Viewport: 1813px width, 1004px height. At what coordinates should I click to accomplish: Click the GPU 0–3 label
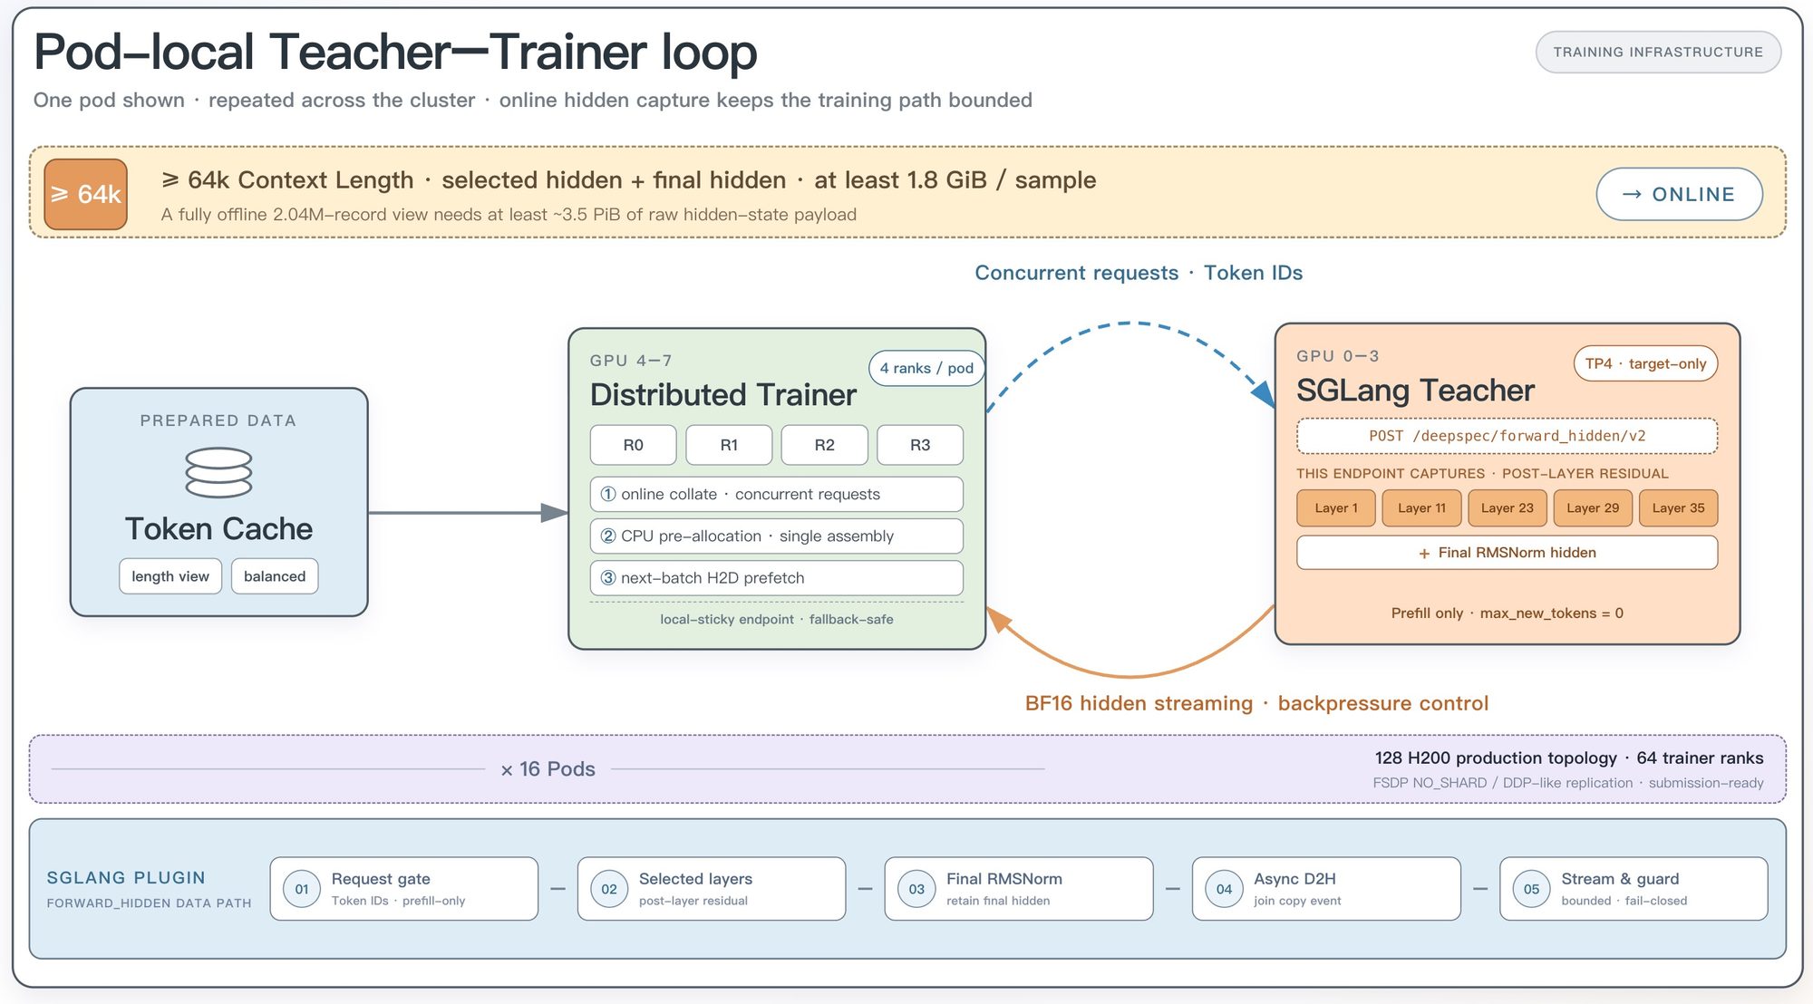[1338, 356]
